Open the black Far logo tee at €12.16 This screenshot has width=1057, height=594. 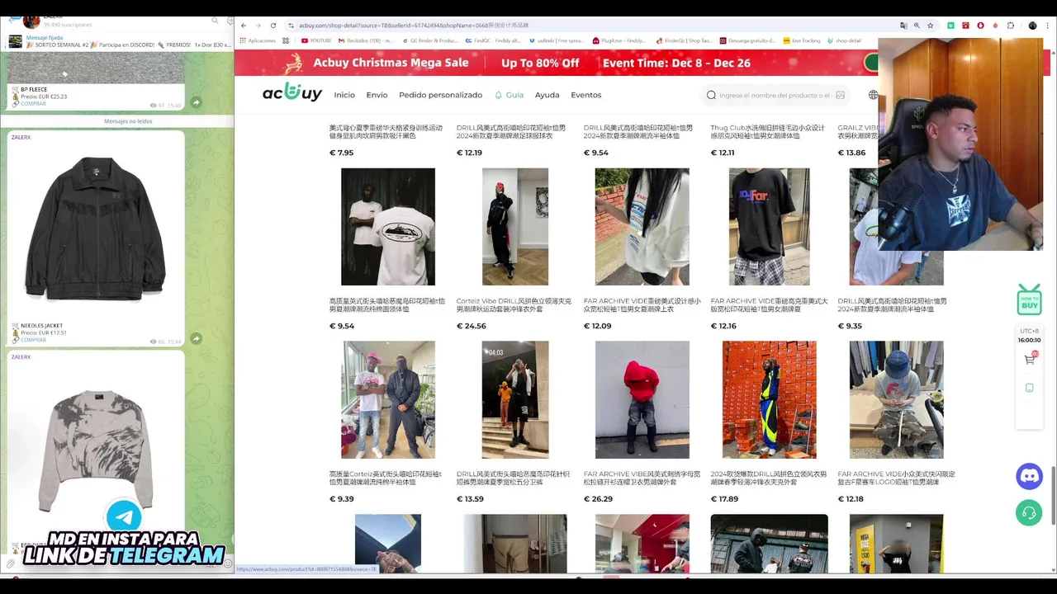pyautogui.click(x=769, y=227)
